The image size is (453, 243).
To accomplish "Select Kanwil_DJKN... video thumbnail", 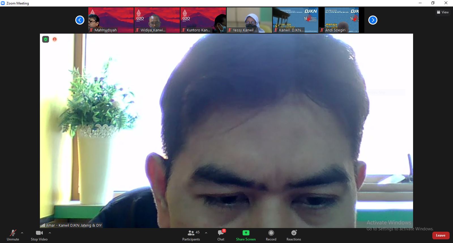I will click(296, 20).
